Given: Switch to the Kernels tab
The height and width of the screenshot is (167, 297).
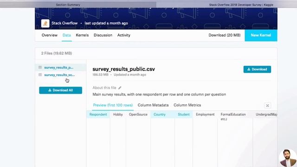Looking at the screenshot, I should coord(82,35).
